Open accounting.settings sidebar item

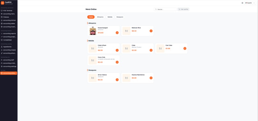click(x=9, y=66)
